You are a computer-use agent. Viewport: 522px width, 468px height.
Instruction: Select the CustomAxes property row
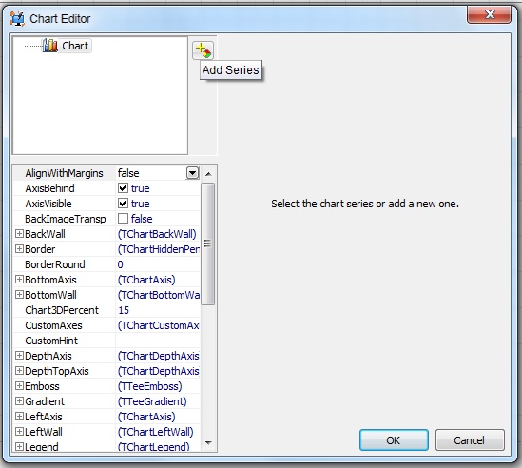(x=106, y=325)
